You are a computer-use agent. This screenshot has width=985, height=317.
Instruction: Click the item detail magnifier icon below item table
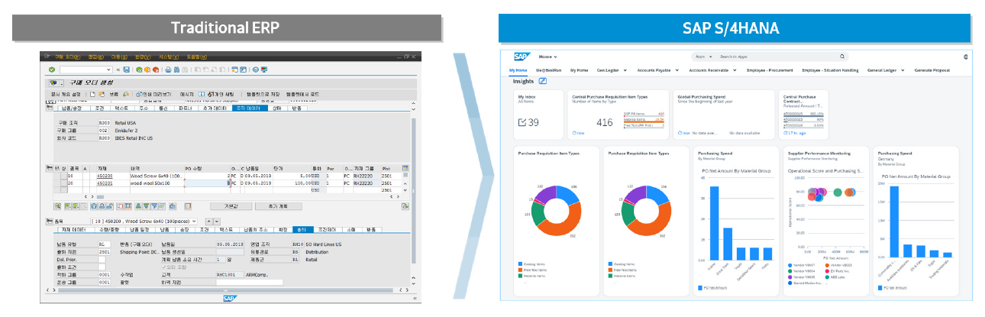click(57, 206)
